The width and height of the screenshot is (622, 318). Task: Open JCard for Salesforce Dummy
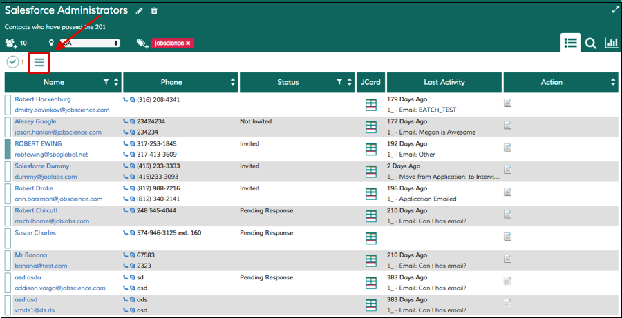click(370, 172)
